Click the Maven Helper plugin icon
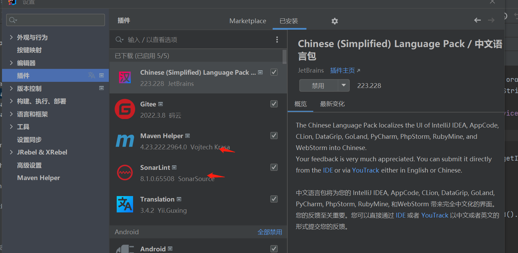 125,141
